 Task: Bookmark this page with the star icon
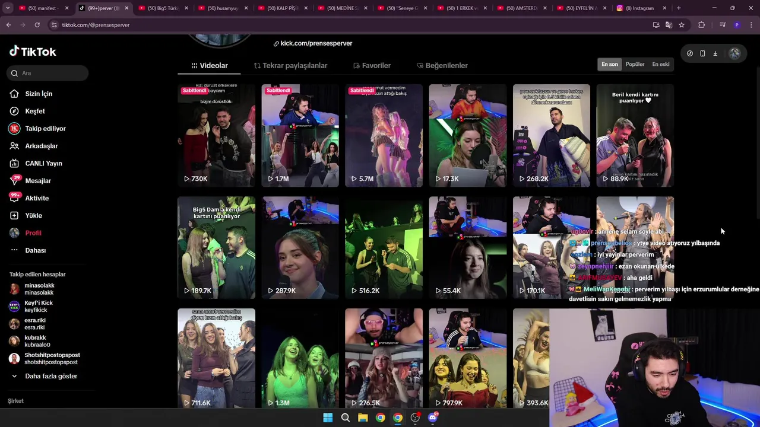pyautogui.click(x=682, y=25)
